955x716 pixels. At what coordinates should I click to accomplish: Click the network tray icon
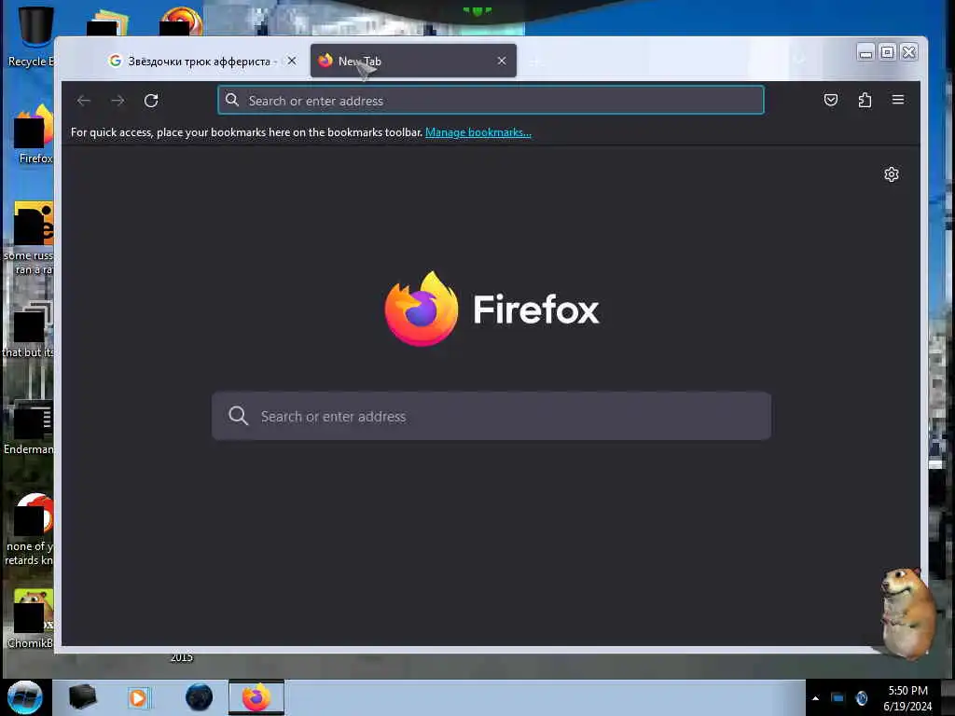[838, 698]
